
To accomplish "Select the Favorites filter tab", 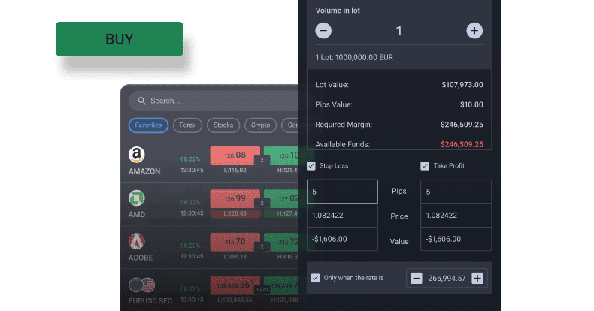I will pyautogui.click(x=149, y=125).
